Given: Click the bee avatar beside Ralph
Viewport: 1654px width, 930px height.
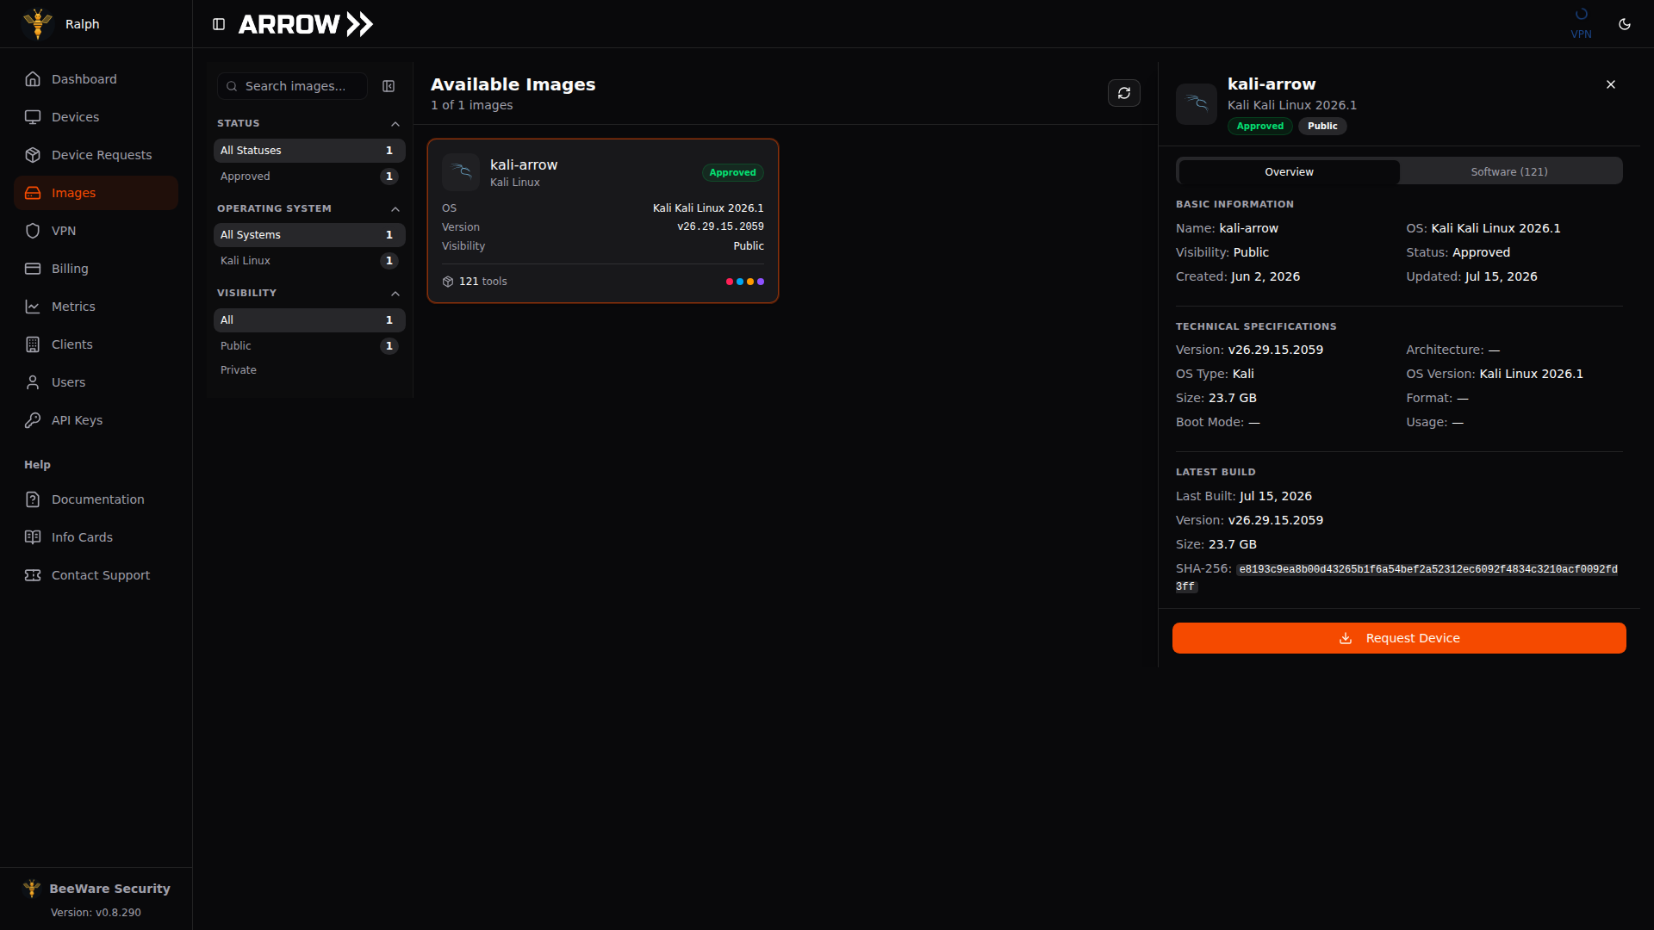Looking at the screenshot, I should point(38,24).
